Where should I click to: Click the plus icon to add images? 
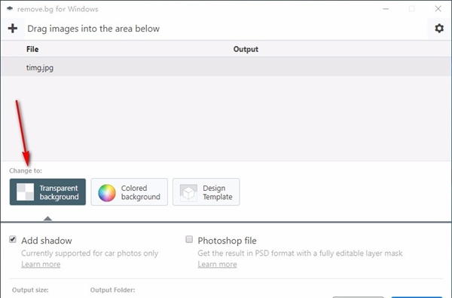point(13,29)
